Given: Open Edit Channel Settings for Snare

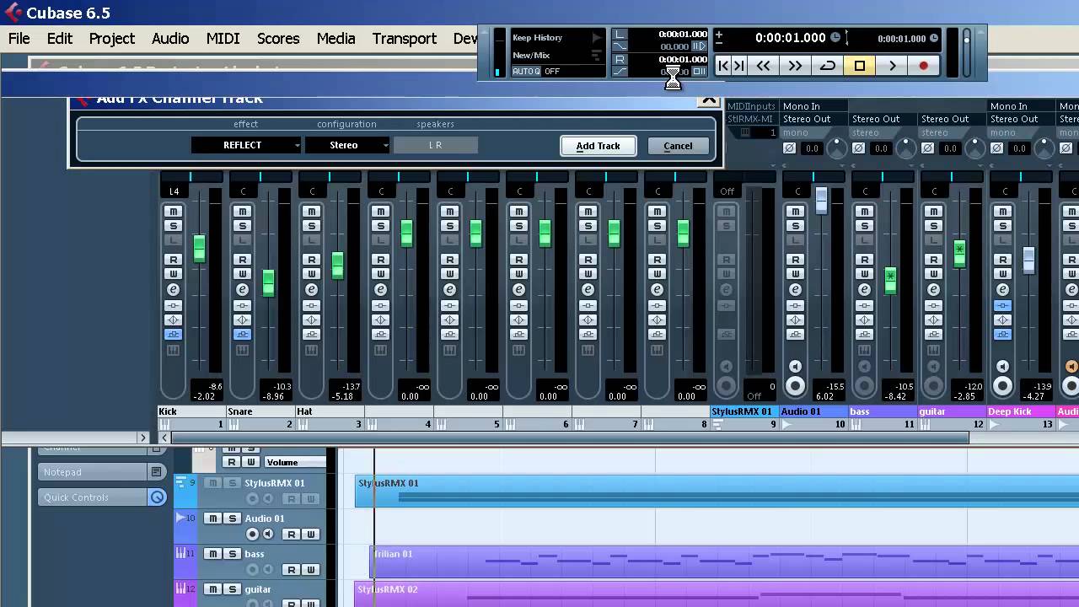Looking at the screenshot, I should pos(242,289).
